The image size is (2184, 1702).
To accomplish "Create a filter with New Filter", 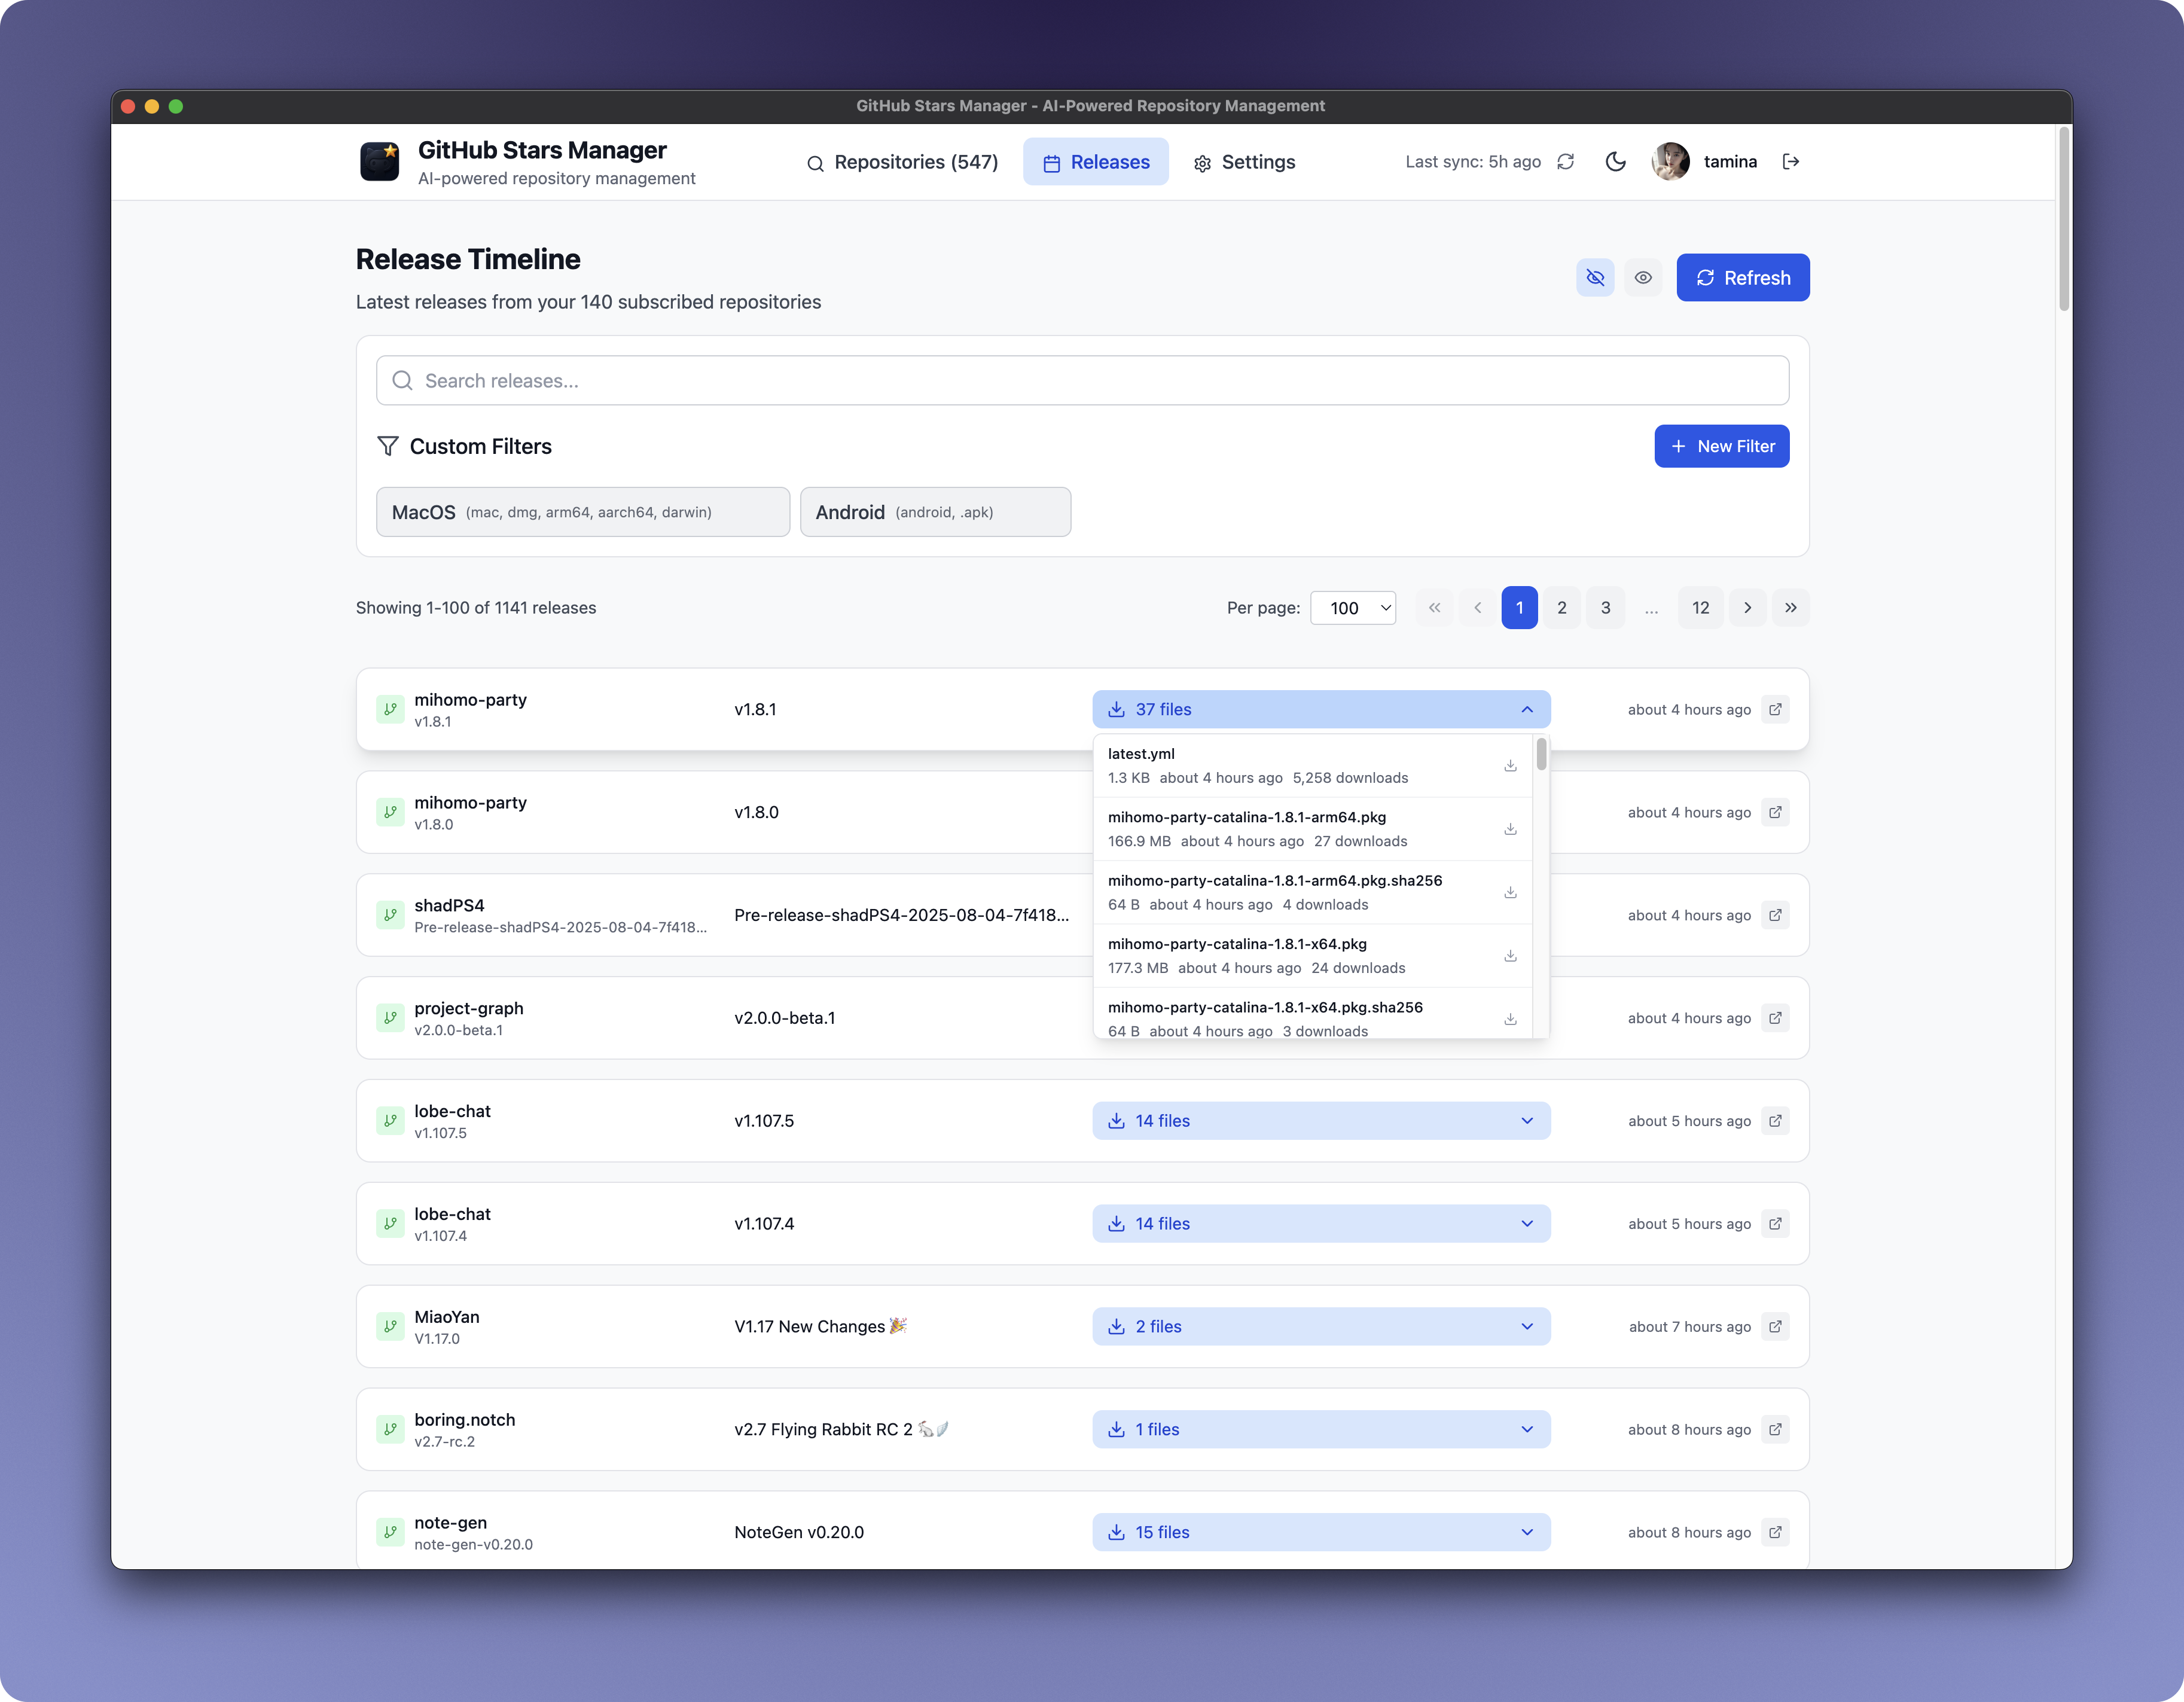I will coord(1722,446).
